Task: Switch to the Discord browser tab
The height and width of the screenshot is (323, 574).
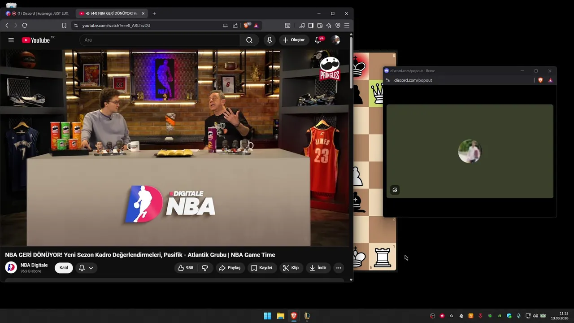Action: 39,13
